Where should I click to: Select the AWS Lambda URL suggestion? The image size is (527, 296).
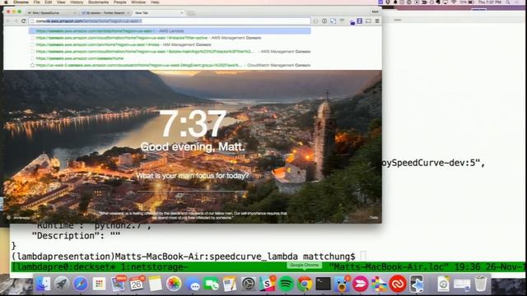coord(170,31)
